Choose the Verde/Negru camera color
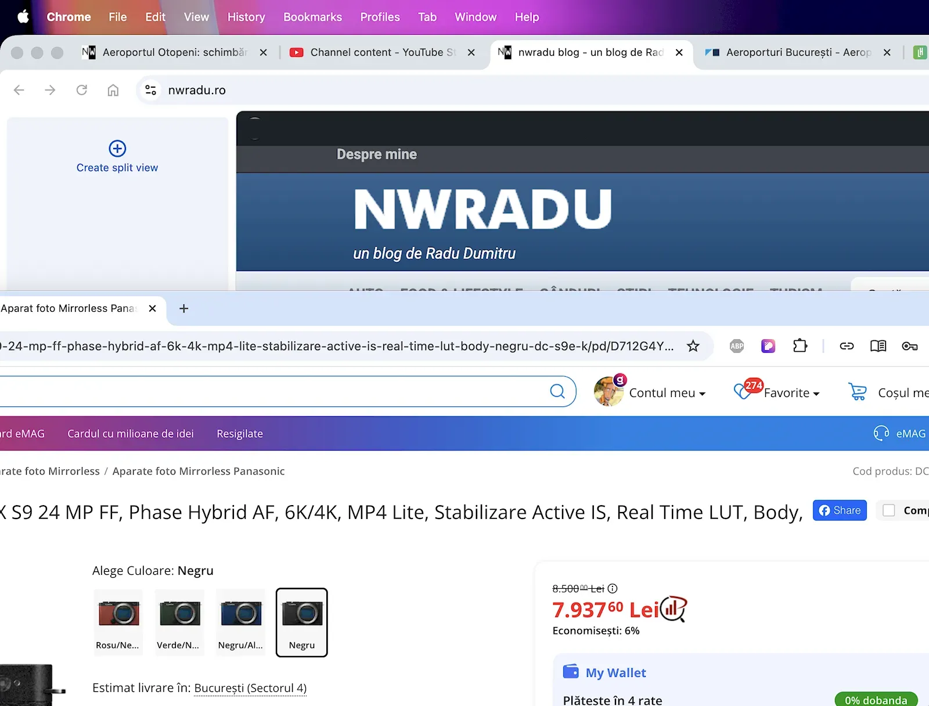Screen dimensions: 929x706 pyautogui.click(x=180, y=622)
